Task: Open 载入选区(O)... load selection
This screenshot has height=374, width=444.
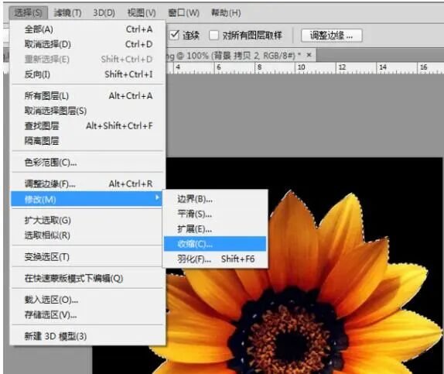Action: coord(88,300)
